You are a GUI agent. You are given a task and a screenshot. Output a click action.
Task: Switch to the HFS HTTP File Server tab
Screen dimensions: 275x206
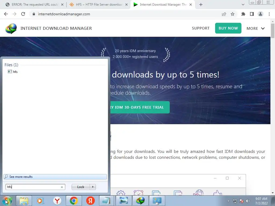pos(99,5)
